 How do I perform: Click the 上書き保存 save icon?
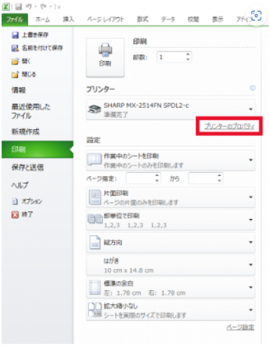tap(15, 35)
